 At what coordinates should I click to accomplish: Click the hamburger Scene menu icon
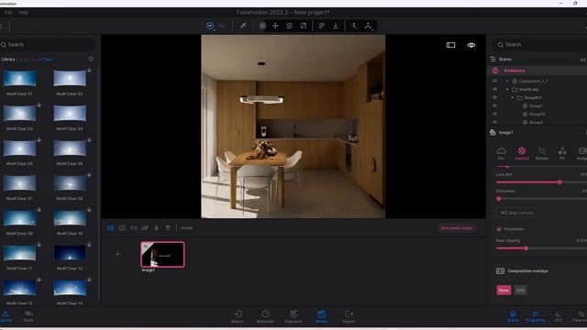(493, 59)
